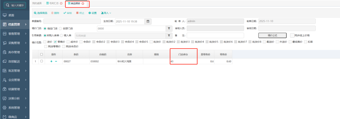The image size is (340, 119).
Task: Click the 档案管理 sidebar icon
Action: 4,24
